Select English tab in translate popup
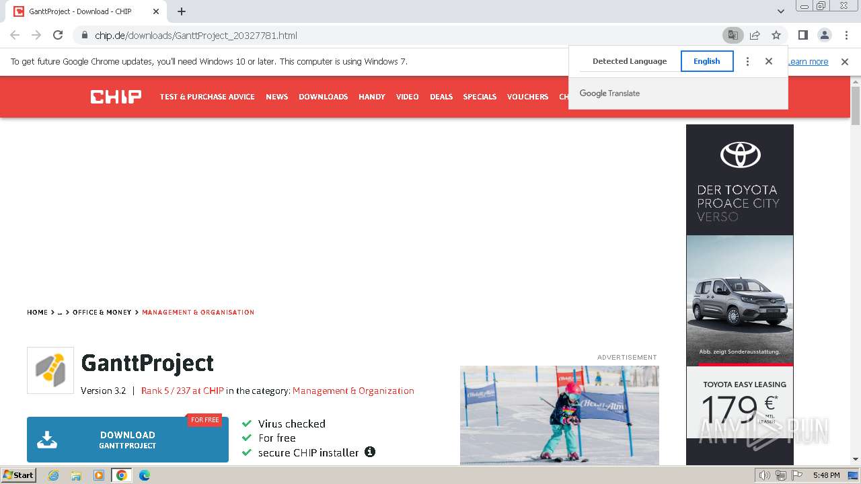 click(x=707, y=61)
